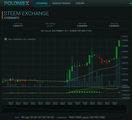This screenshot has width=132, height=120.
Task: Switch to the Exchange tab
Action: (x=42, y=3)
